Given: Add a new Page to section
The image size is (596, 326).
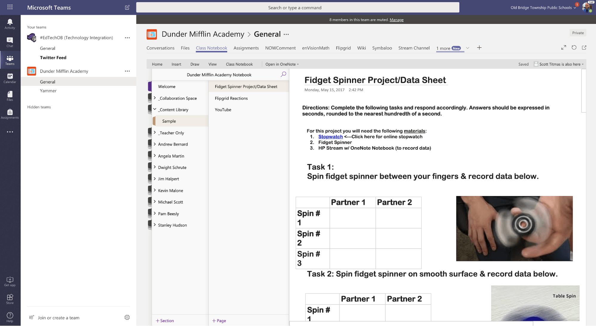Looking at the screenshot, I should tap(219, 321).
